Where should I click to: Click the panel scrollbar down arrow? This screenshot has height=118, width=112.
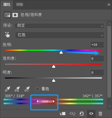[109, 106]
